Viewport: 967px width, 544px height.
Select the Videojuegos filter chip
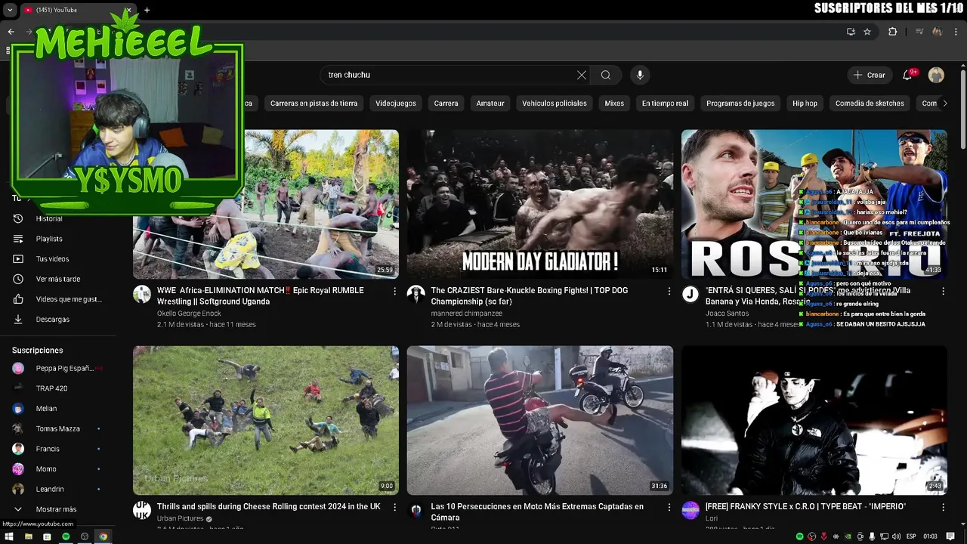click(x=396, y=104)
